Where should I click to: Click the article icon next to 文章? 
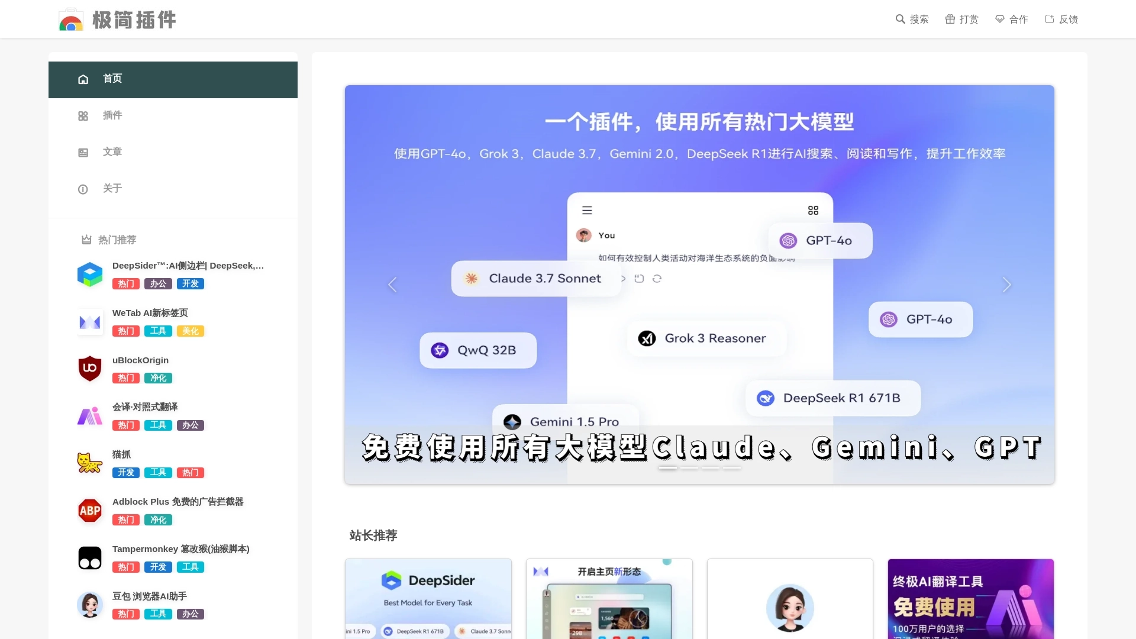pyautogui.click(x=83, y=153)
